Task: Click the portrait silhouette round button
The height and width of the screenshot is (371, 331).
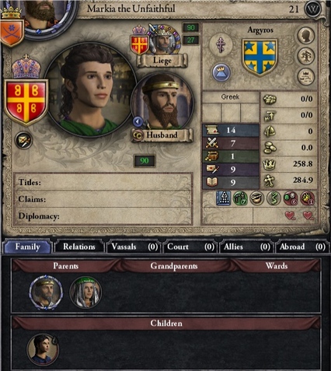Action: [306, 36]
